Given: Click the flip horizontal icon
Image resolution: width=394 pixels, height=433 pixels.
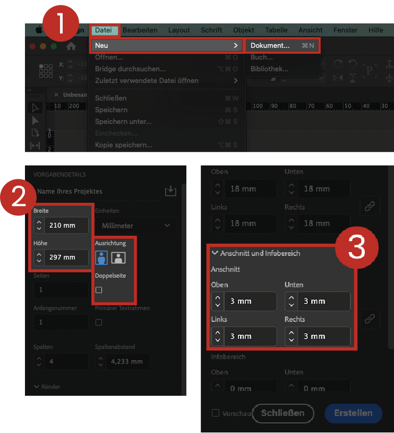Looking at the screenshot, I should 338,78.
